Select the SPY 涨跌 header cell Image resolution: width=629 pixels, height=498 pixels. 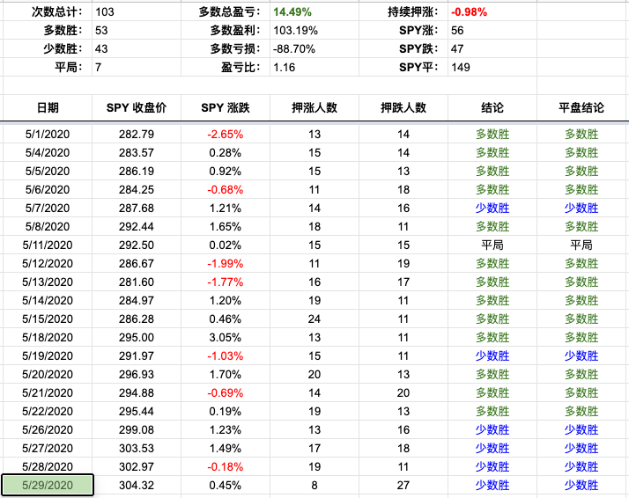pyautogui.click(x=226, y=107)
